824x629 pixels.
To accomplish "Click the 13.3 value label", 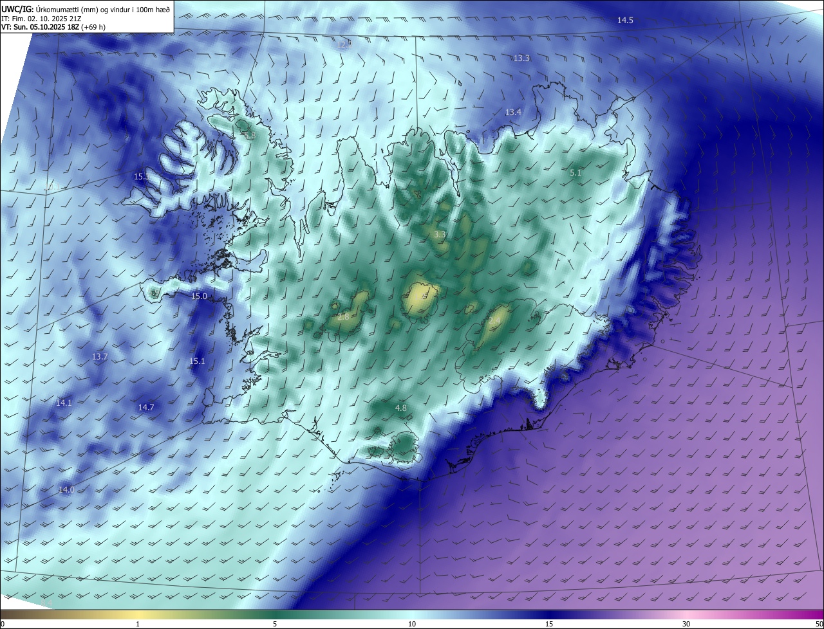I will tap(521, 59).
